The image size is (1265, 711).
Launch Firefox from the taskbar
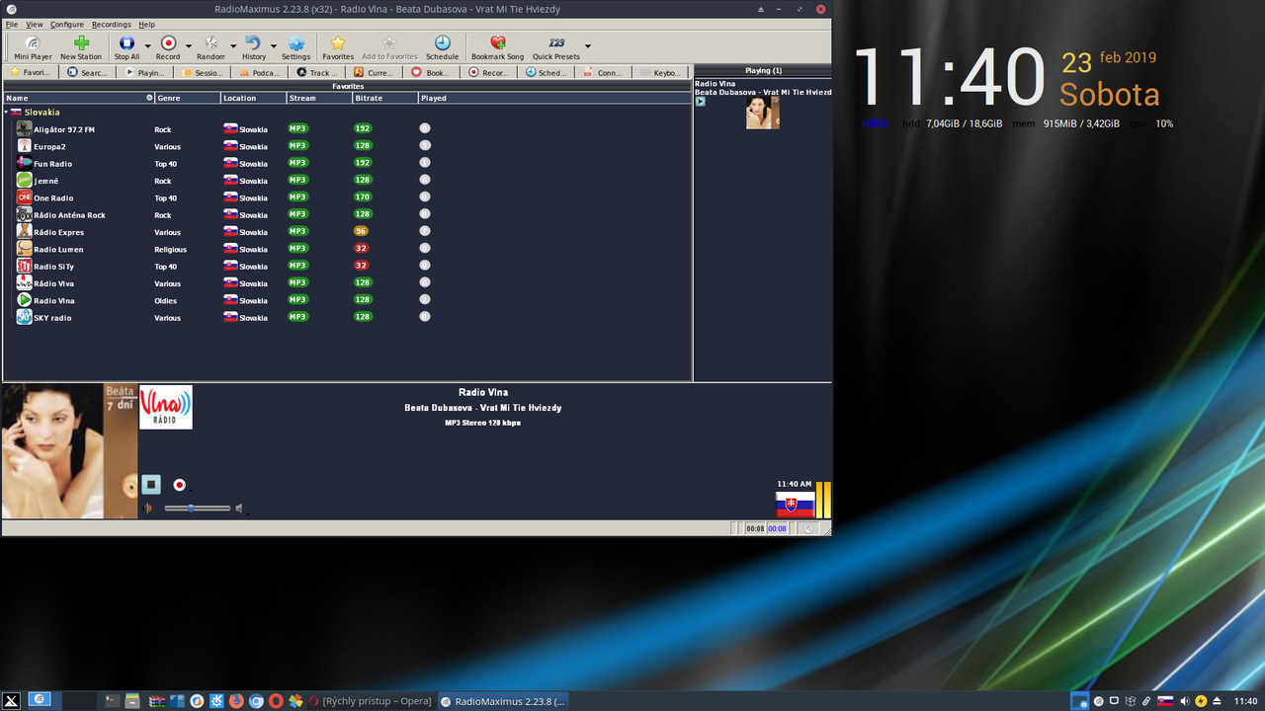pos(235,701)
